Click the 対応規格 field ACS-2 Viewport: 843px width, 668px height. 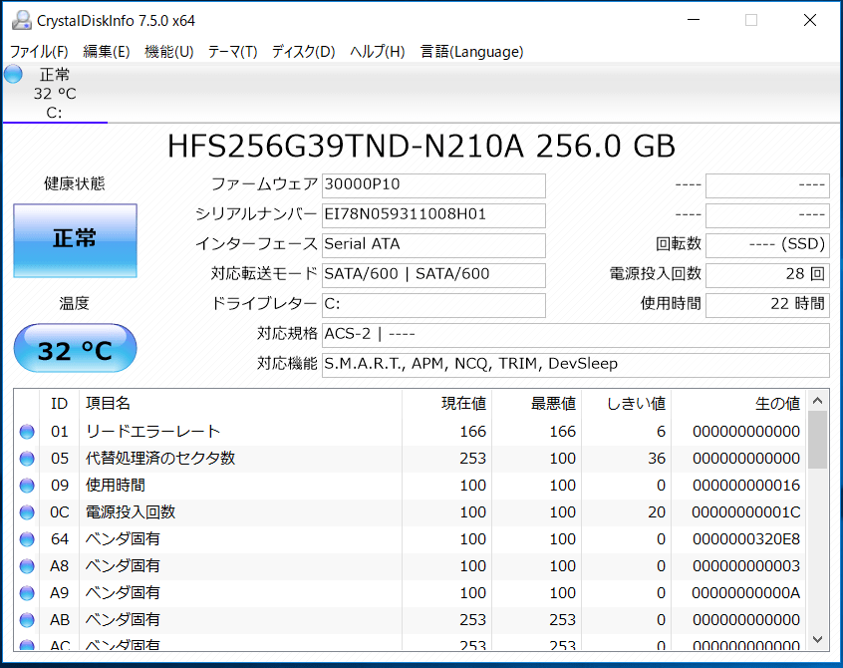click(576, 335)
